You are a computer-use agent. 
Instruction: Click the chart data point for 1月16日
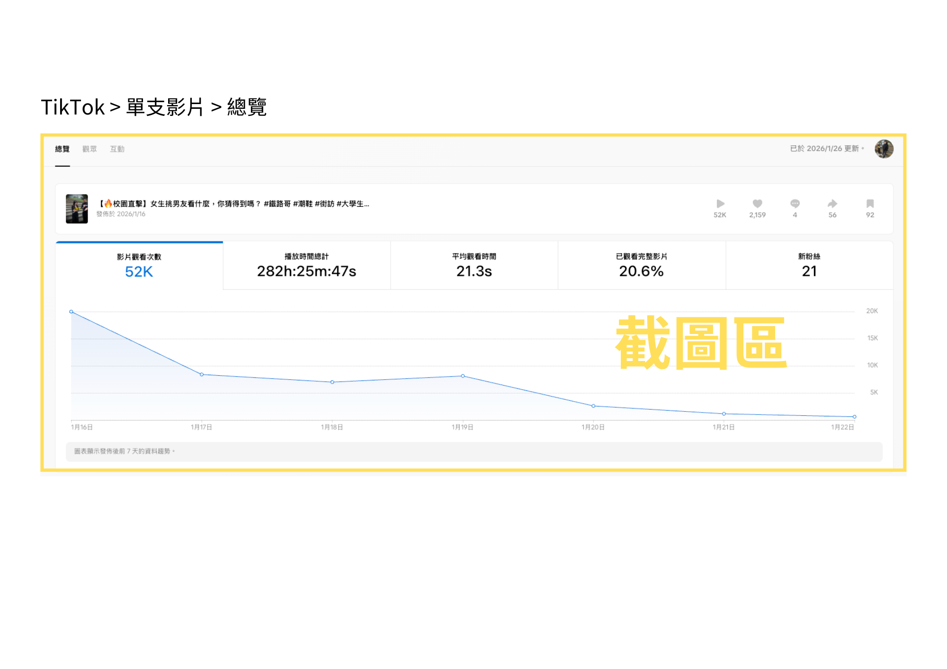coord(71,312)
